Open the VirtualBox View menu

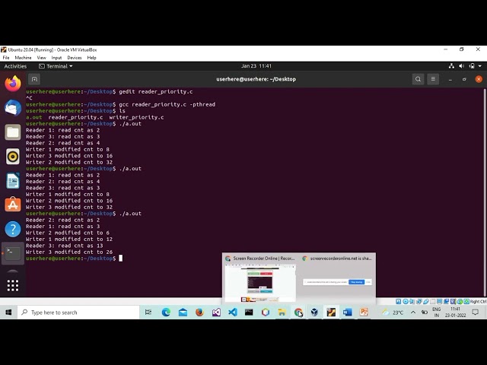(x=41, y=58)
